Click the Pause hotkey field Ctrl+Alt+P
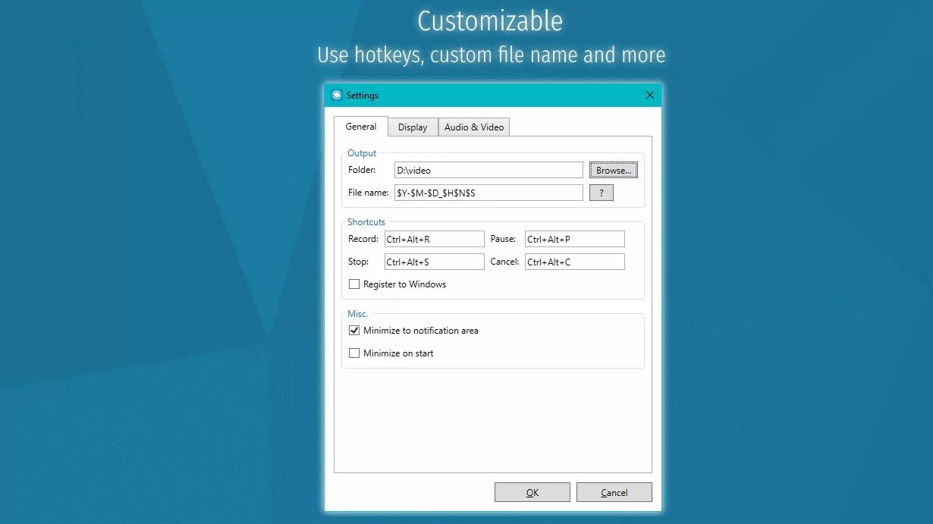Viewport: 933px width, 524px height. [574, 238]
